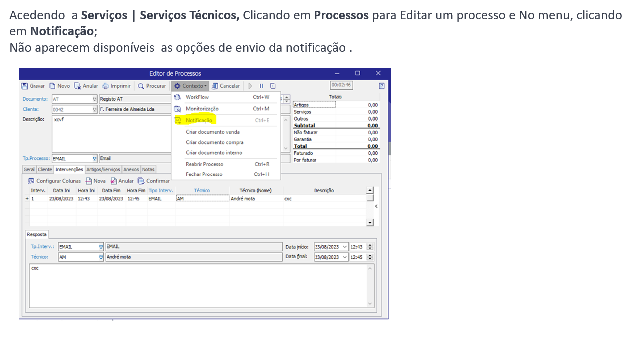Image resolution: width=633 pixels, height=347 pixels.
Task: Pause the process timer
Action: coord(261,86)
